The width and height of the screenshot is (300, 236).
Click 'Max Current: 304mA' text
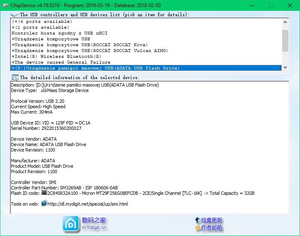pyautogui.click(x=32, y=112)
